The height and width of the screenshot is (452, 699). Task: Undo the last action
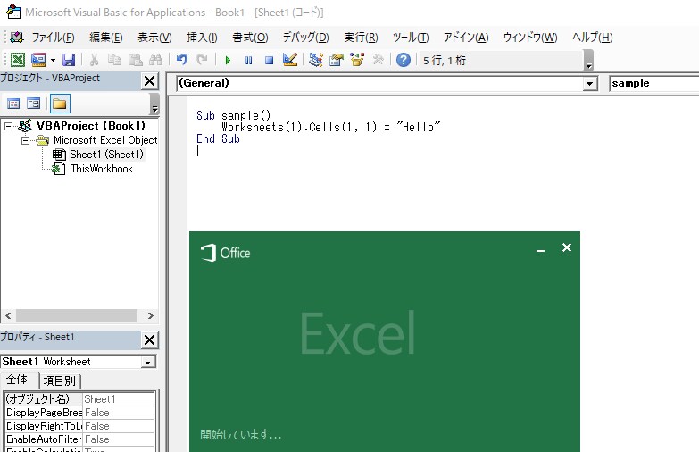[182, 60]
